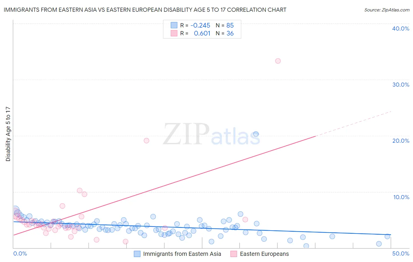The height and width of the screenshot is (262, 413).
Task: Click the 0.0% x-axis label
Action: pyautogui.click(x=20, y=253)
